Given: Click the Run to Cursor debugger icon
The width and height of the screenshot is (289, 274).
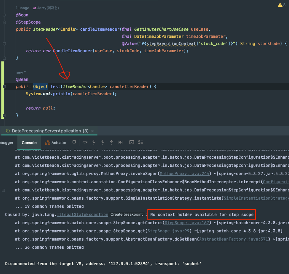Looking at the screenshot, I should 120,142.
